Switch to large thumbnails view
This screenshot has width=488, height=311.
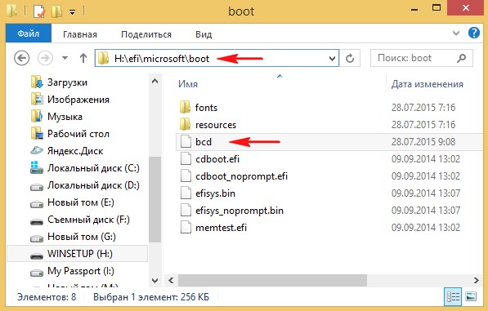point(471,296)
